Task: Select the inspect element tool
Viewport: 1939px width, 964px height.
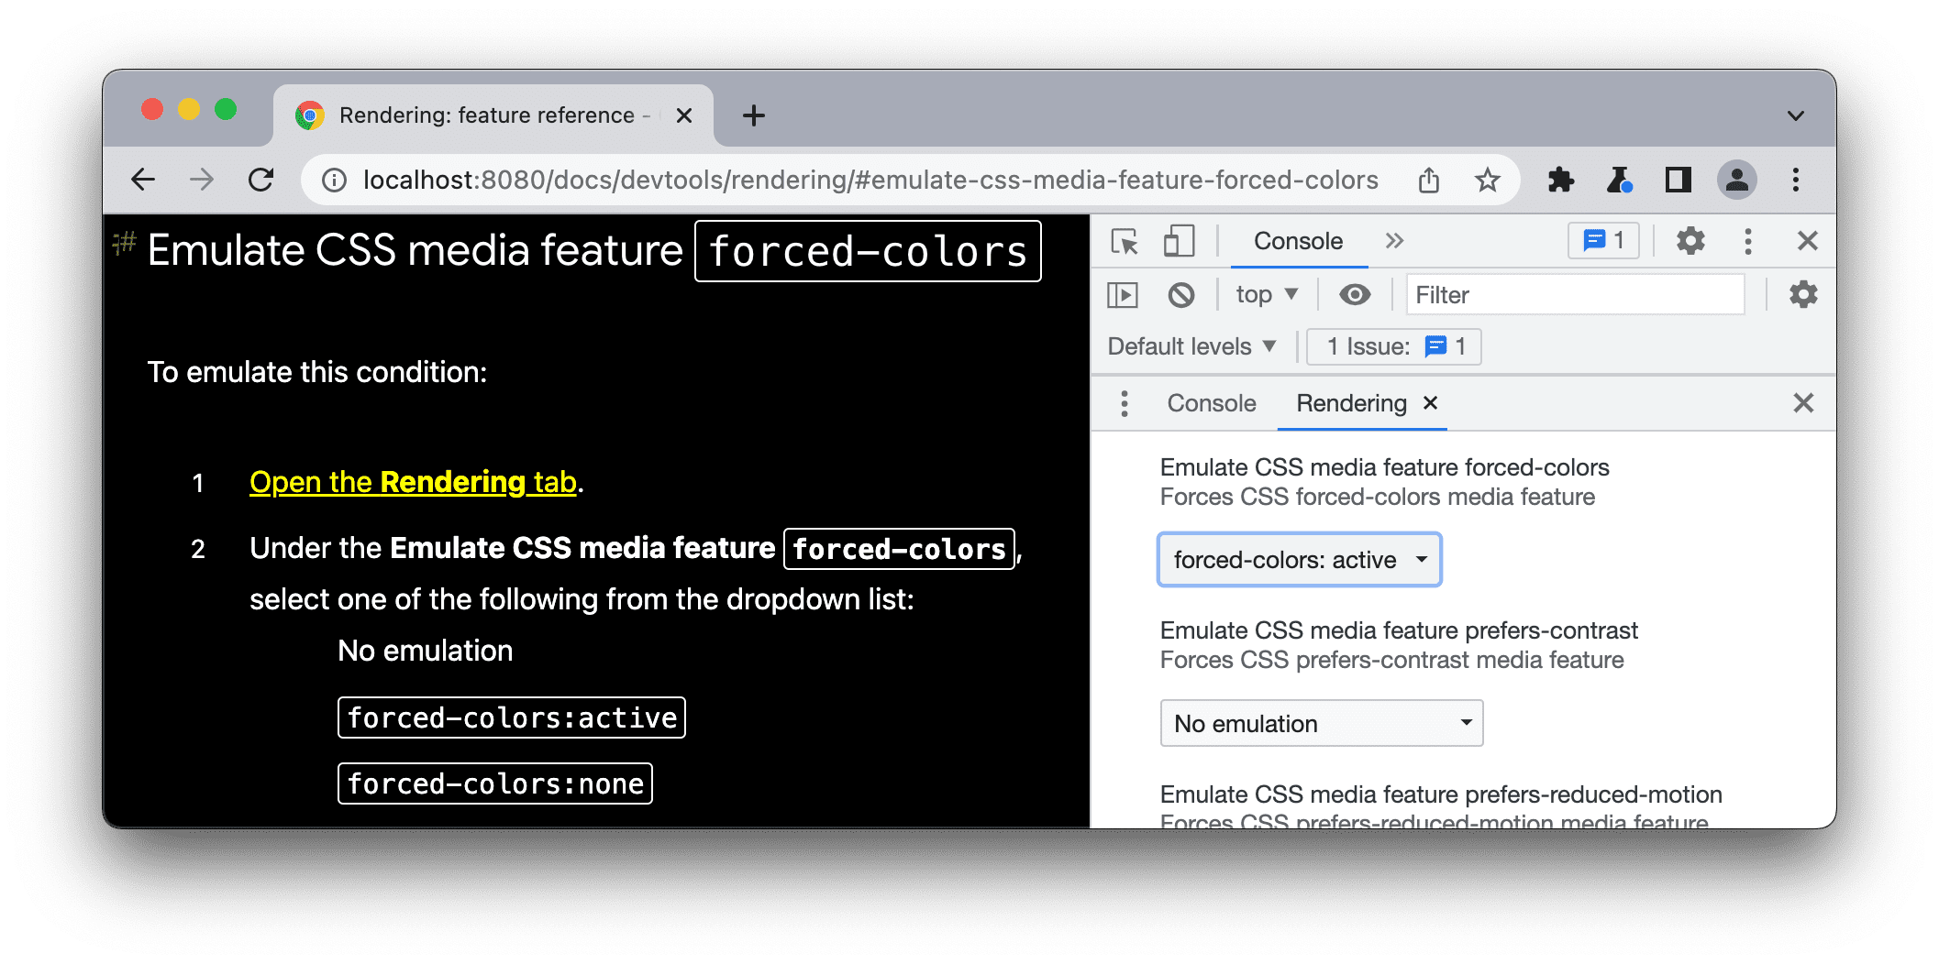Action: coord(1124,241)
